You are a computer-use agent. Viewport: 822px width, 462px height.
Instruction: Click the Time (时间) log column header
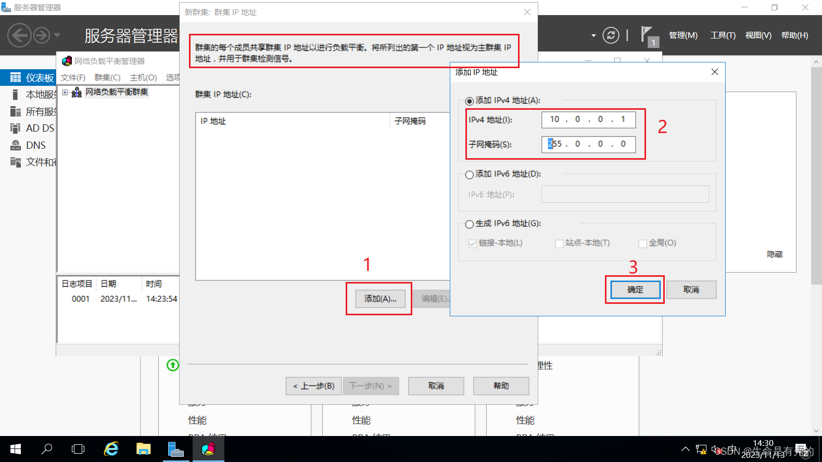tap(160, 284)
